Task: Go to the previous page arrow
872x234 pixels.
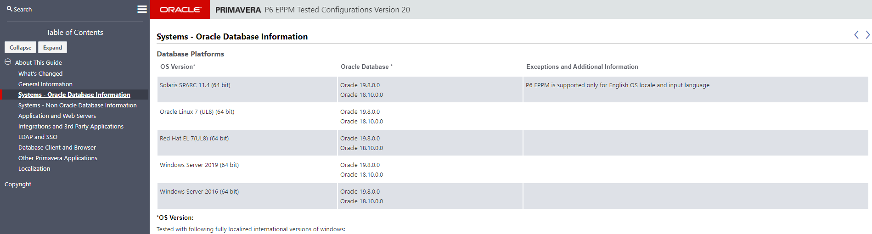Action: click(x=856, y=35)
